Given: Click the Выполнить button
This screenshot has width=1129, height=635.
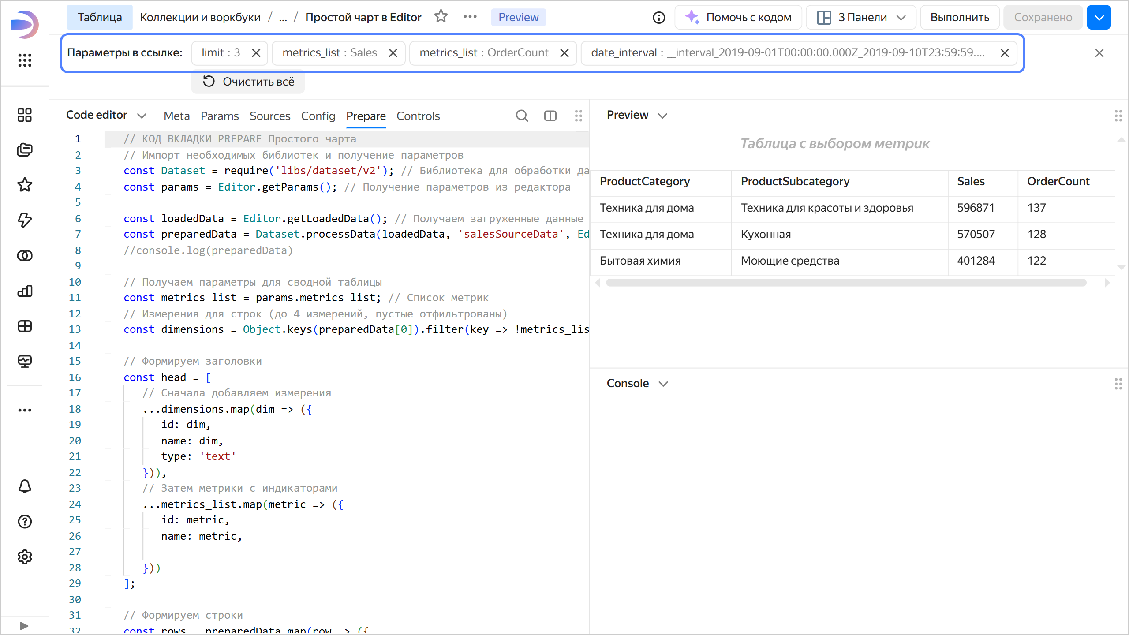Looking at the screenshot, I should (x=960, y=18).
